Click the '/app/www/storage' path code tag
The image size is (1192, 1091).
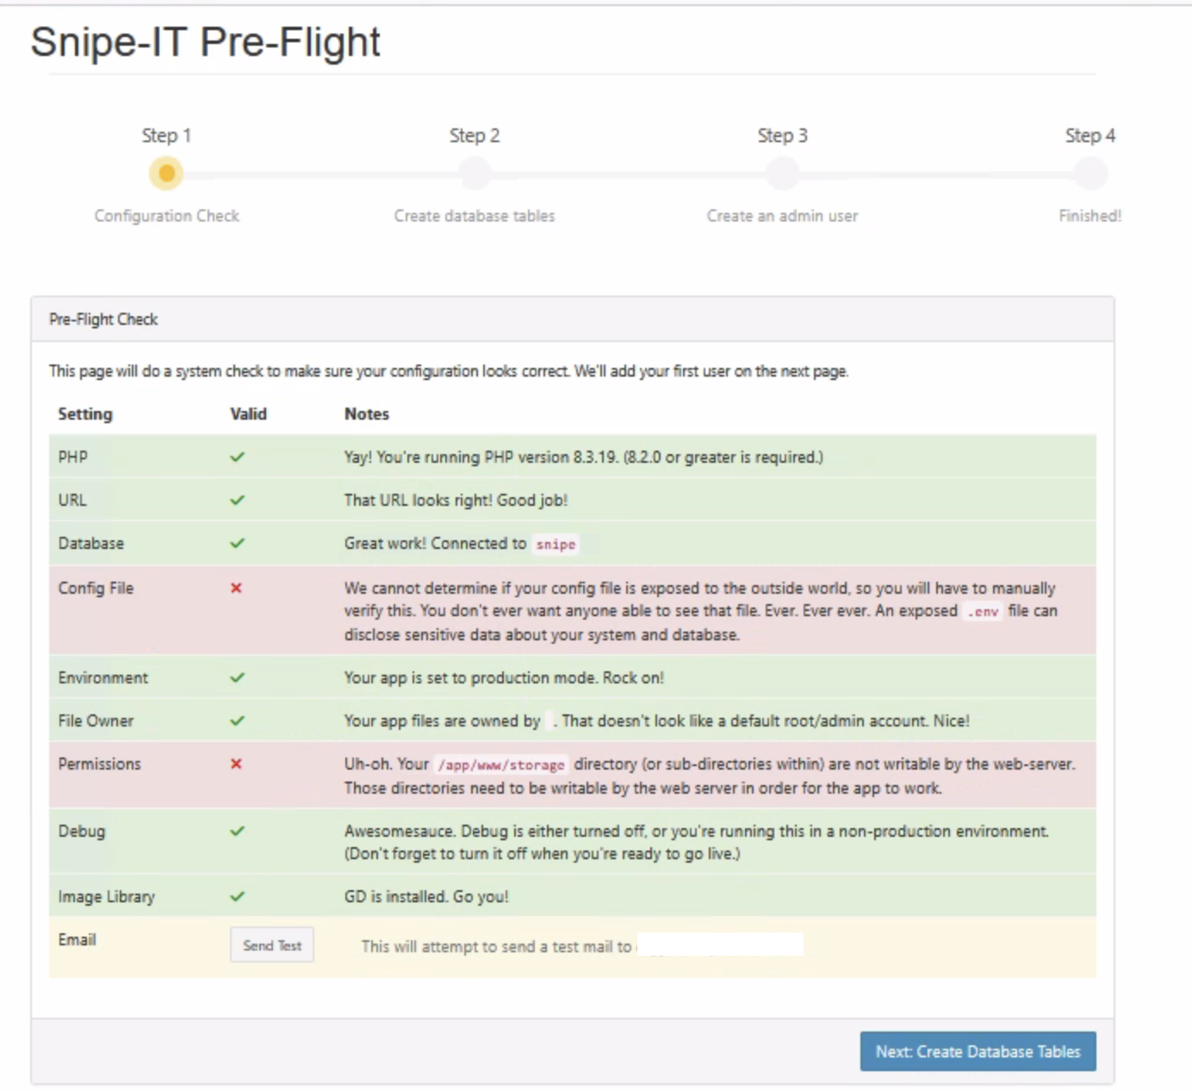[501, 764]
